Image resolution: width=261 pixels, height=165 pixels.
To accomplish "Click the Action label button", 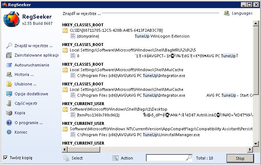I will (x=127, y=158).
